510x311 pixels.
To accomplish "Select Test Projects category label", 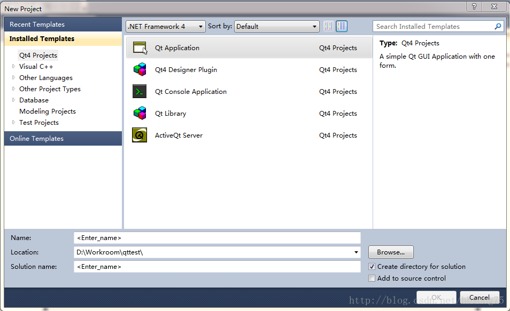I will click(x=39, y=122).
